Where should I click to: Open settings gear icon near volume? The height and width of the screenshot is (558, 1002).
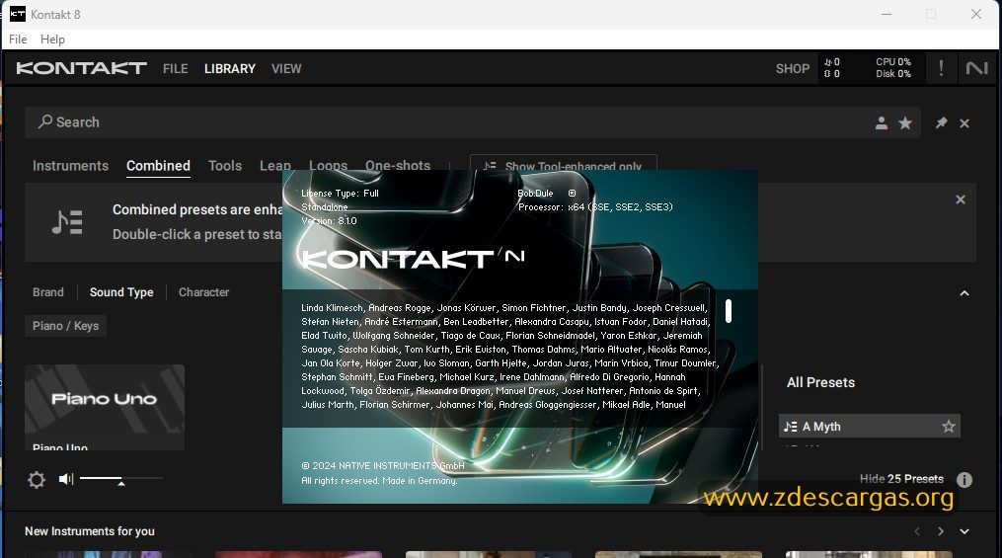click(37, 479)
